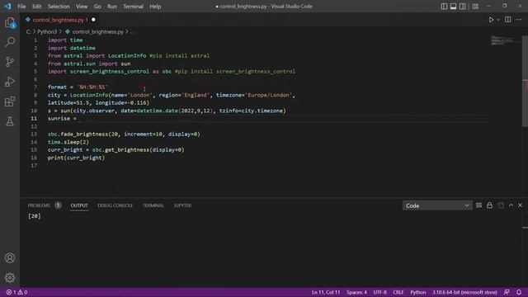The image size is (528, 297).
Task: Click Python3 folder in breadcrumb
Action: (47, 31)
